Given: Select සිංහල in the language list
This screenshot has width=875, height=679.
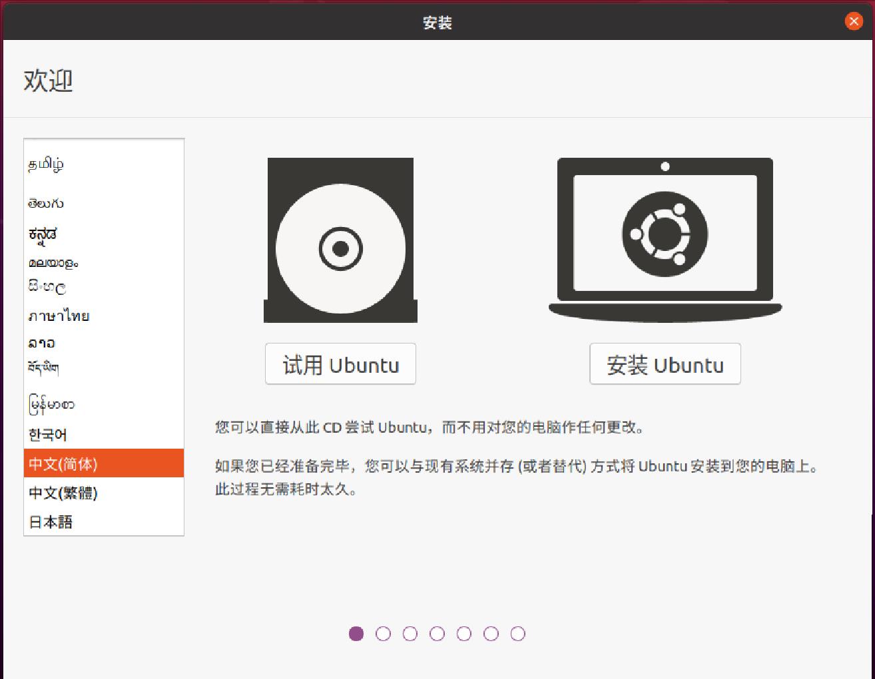Looking at the screenshot, I should coord(104,287).
